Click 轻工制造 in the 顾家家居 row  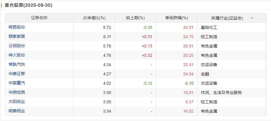pyautogui.click(x=209, y=37)
